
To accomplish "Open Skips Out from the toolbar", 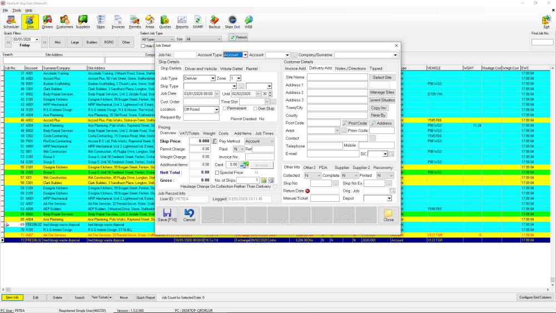I will coord(233,22).
